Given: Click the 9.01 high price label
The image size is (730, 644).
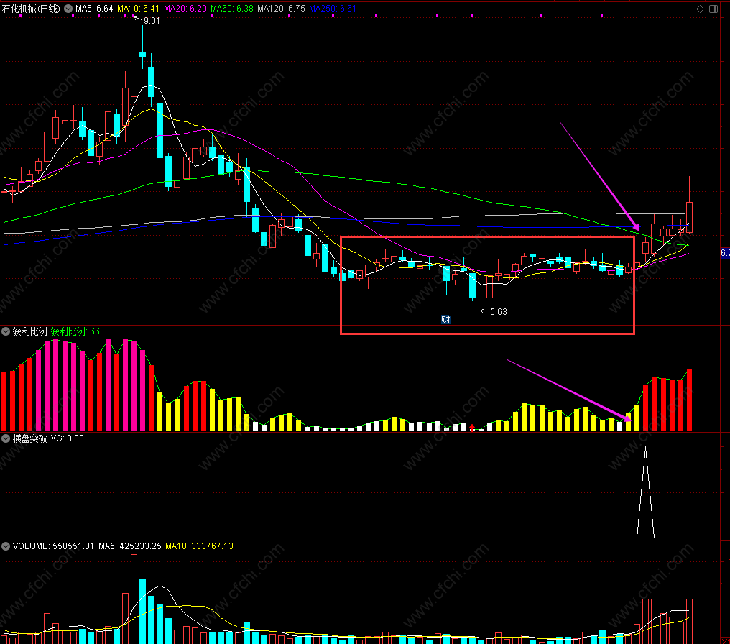Looking at the screenshot, I should (152, 21).
